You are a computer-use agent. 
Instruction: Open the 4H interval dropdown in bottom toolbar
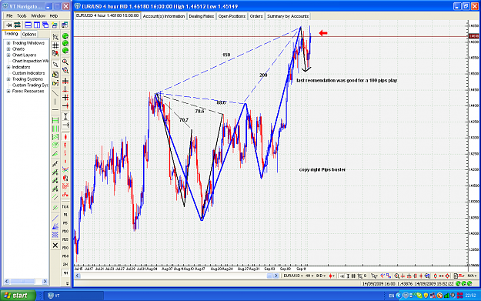point(309,276)
